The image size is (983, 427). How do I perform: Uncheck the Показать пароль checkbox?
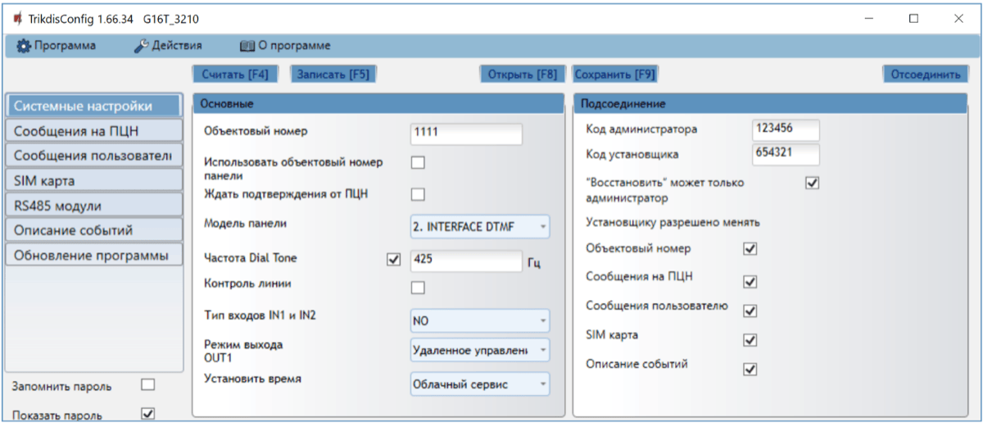148,414
